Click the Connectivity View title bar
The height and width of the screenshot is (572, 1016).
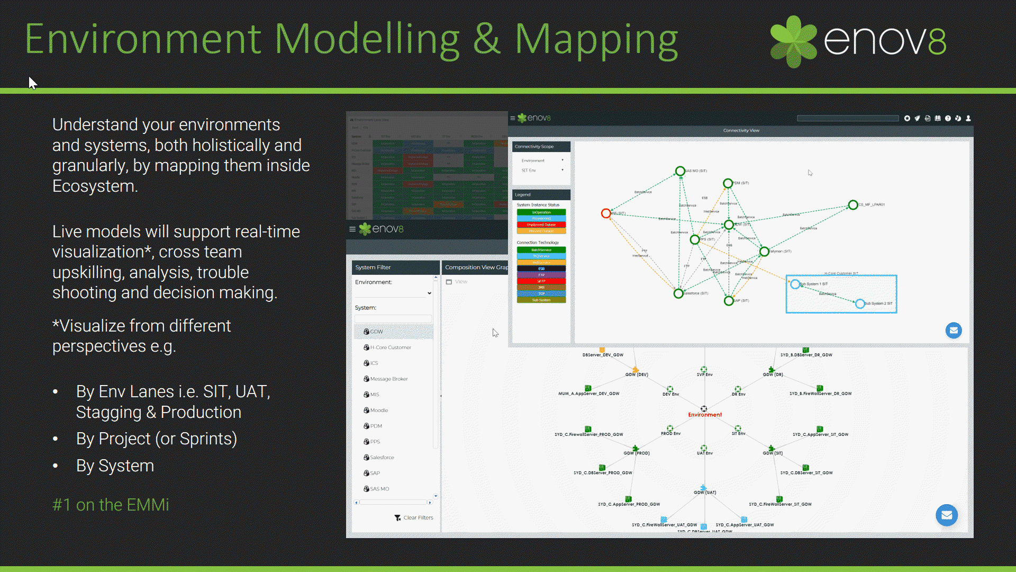tap(741, 130)
